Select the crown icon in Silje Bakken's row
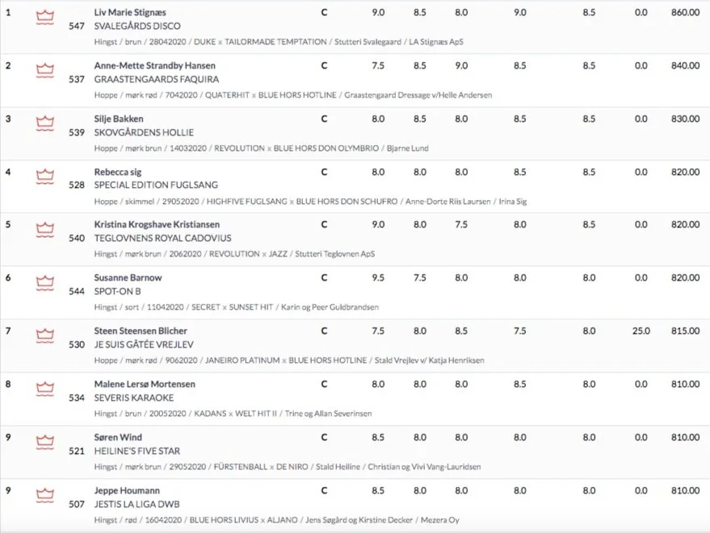The width and height of the screenshot is (710, 533). pyautogui.click(x=44, y=124)
